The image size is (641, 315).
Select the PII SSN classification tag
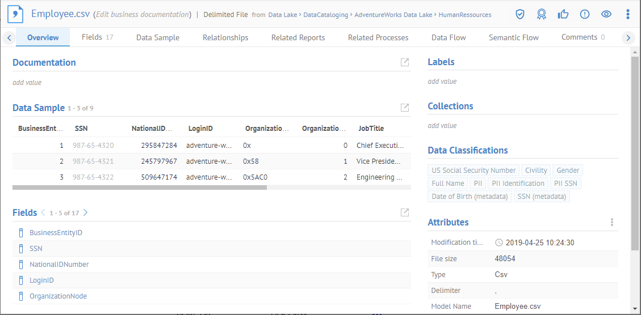[566, 184]
